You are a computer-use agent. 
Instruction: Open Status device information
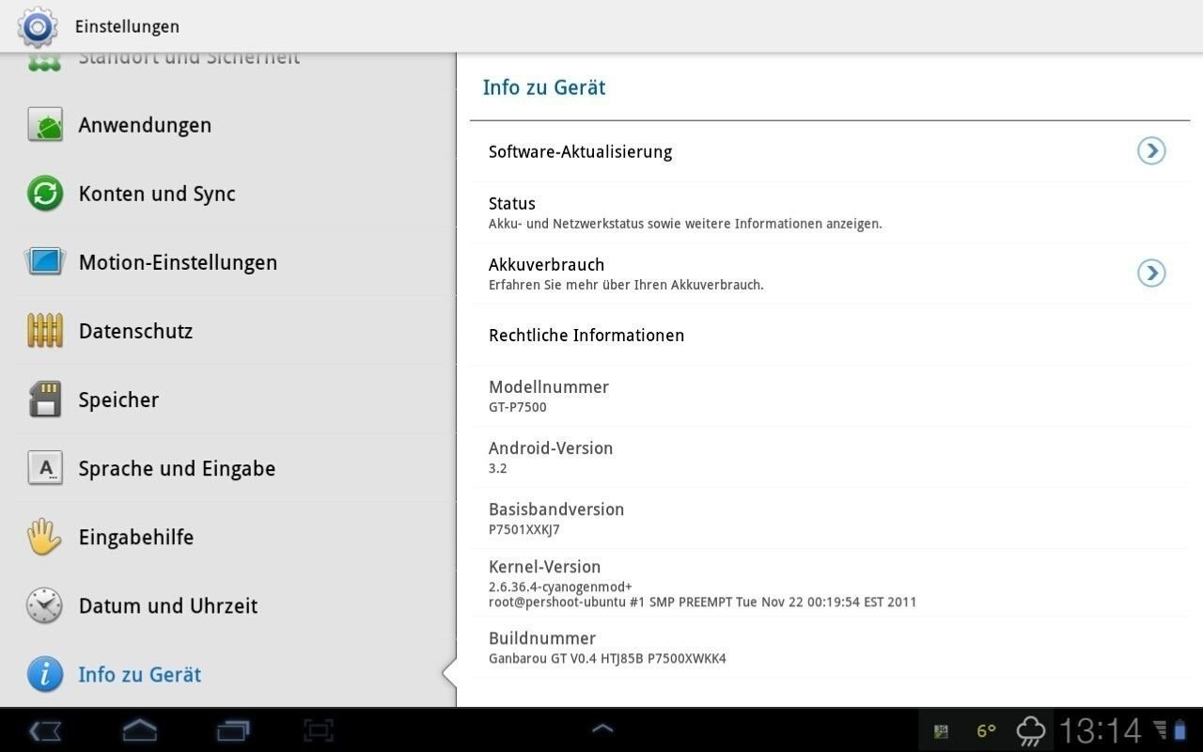(x=830, y=212)
